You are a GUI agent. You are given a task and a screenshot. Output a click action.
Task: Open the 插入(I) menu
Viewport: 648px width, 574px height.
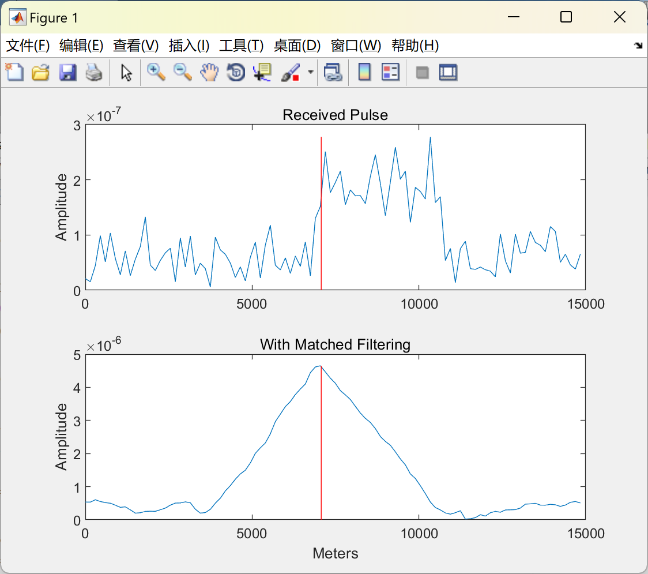pos(189,46)
